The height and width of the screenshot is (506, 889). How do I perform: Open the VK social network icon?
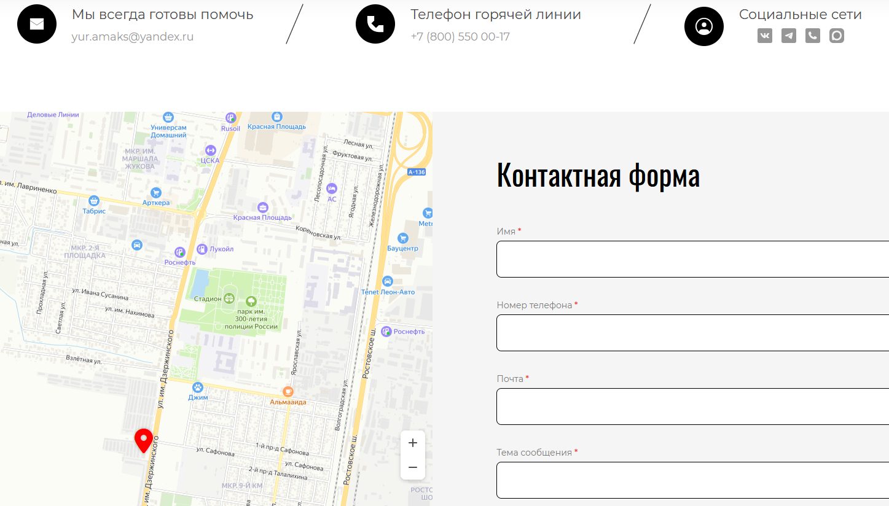pos(764,36)
